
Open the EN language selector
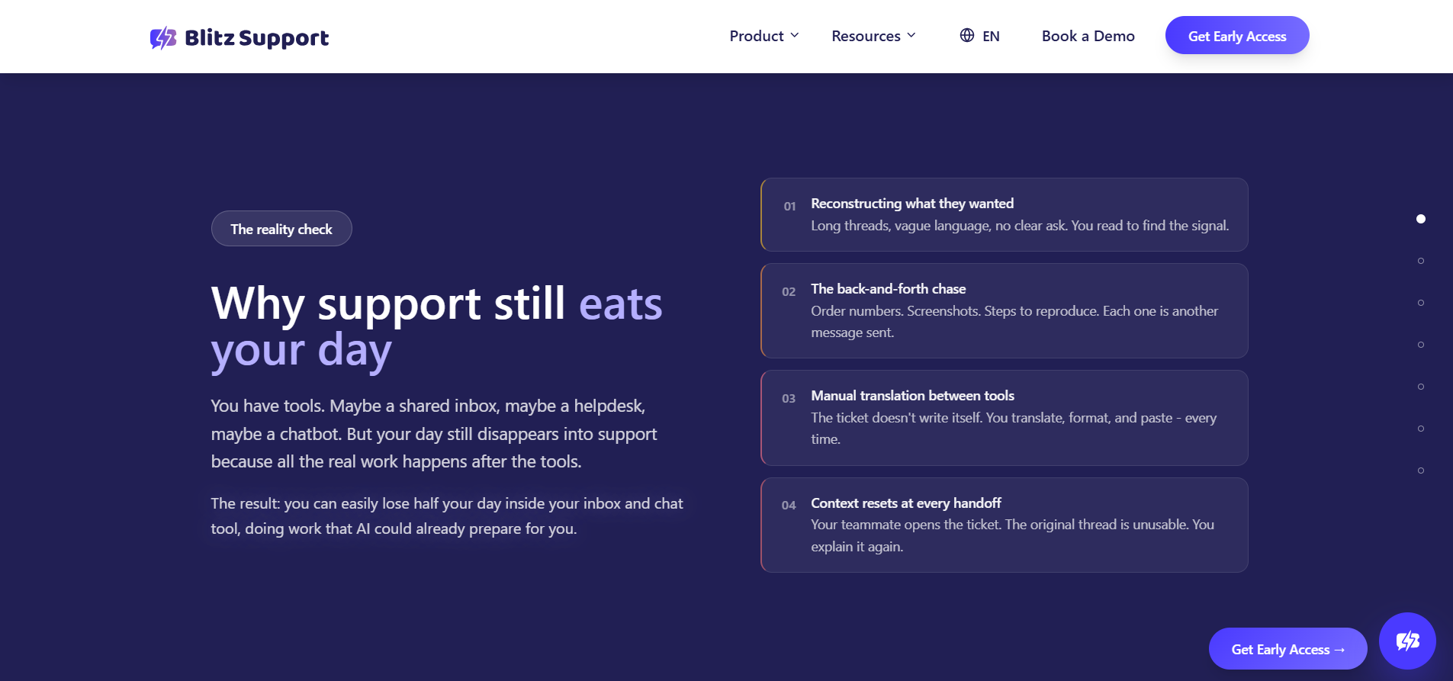point(980,36)
